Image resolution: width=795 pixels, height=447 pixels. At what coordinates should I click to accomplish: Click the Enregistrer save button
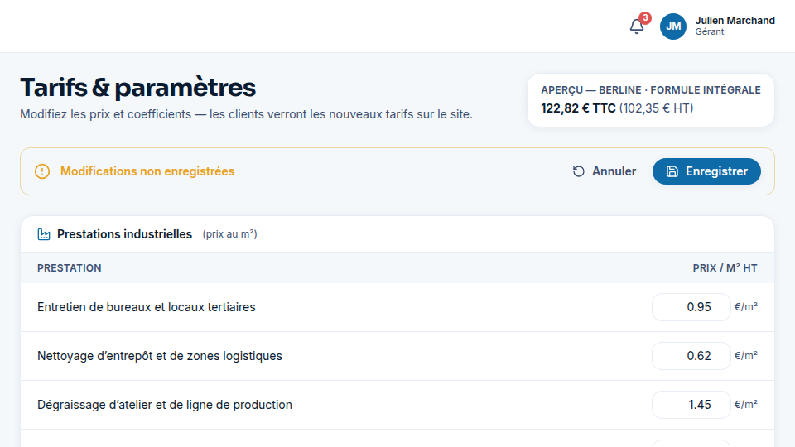click(x=706, y=171)
